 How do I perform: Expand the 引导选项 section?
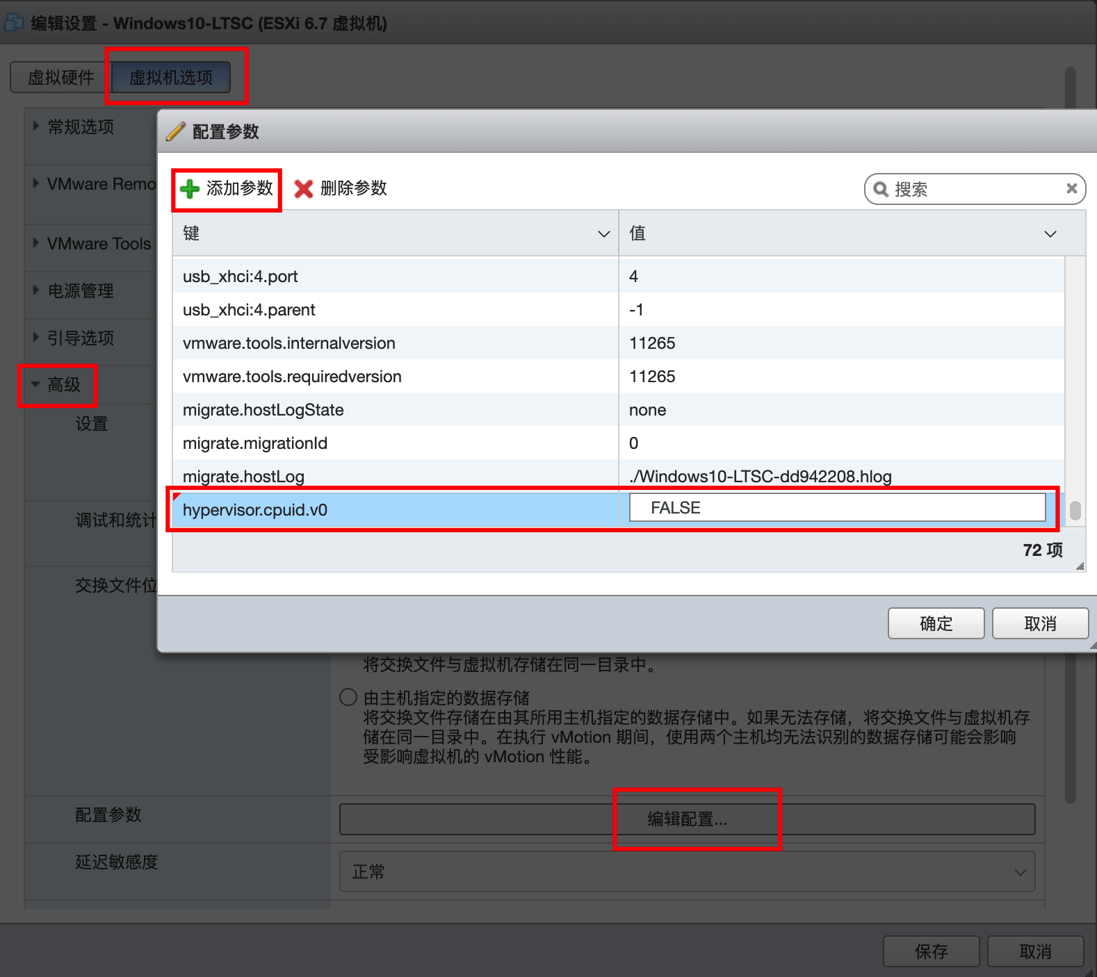click(x=35, y=338)
